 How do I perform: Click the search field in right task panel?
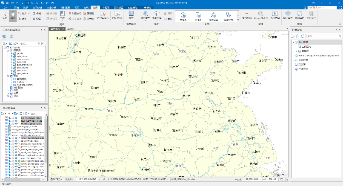coord(319,36)
